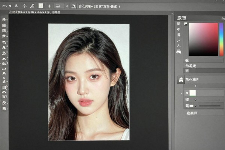
Task: Select the pencil angle icon in options bar
Action: (x=32, y=6)
